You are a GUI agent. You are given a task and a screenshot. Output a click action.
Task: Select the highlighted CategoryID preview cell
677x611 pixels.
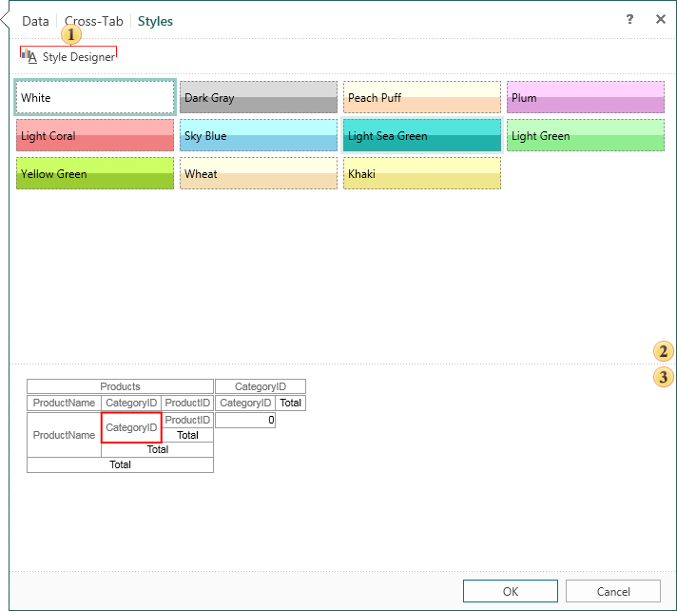(131, 427)
